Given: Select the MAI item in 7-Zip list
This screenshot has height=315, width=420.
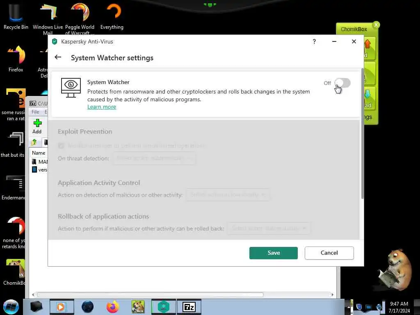Looking at the screenshot, I should [40, 162].
